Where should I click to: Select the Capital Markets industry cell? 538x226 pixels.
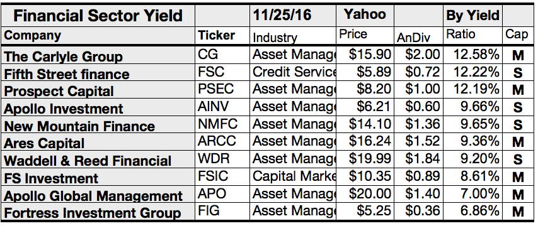(293, 177)
